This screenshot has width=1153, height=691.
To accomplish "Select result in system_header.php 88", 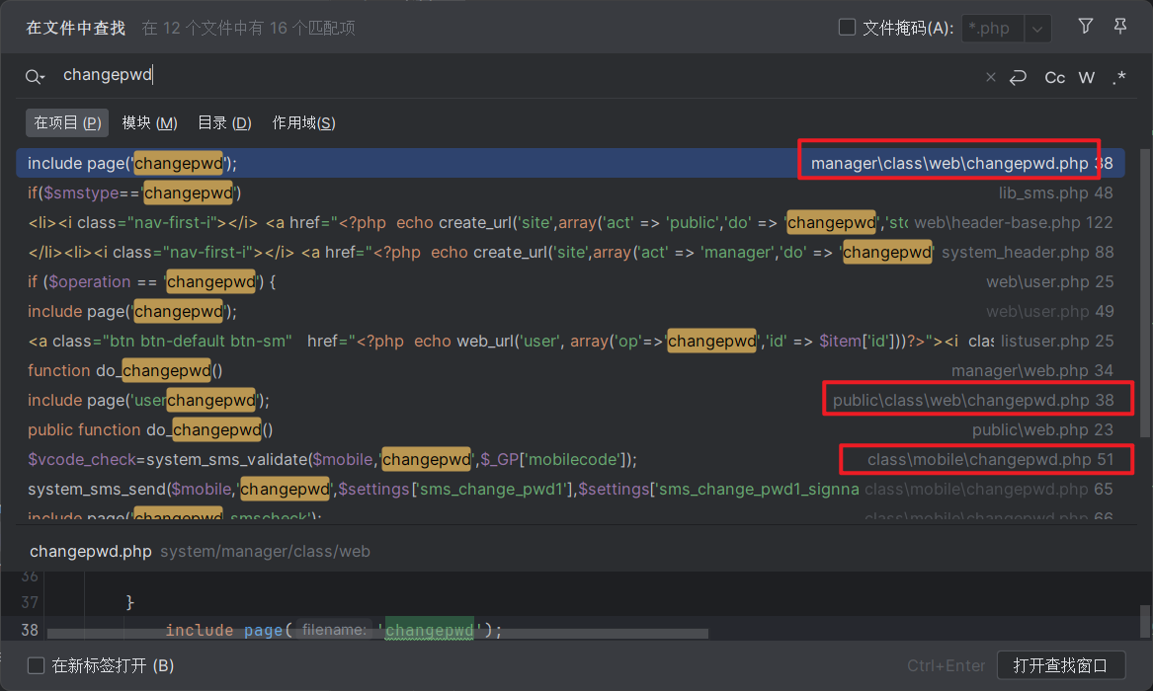I will pos(571,252).
